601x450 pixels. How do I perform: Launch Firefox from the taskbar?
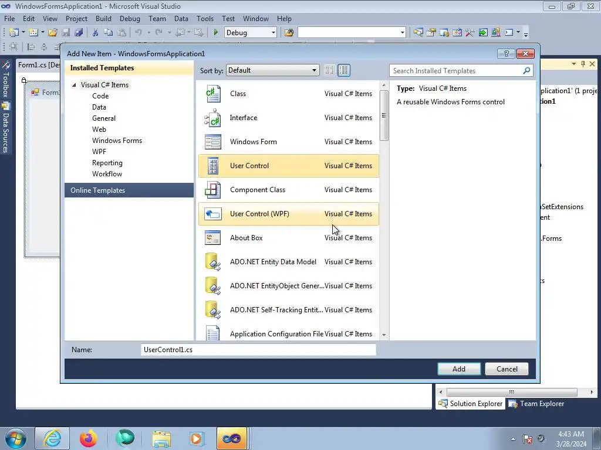pyautogui.click(x=88, y=438)
